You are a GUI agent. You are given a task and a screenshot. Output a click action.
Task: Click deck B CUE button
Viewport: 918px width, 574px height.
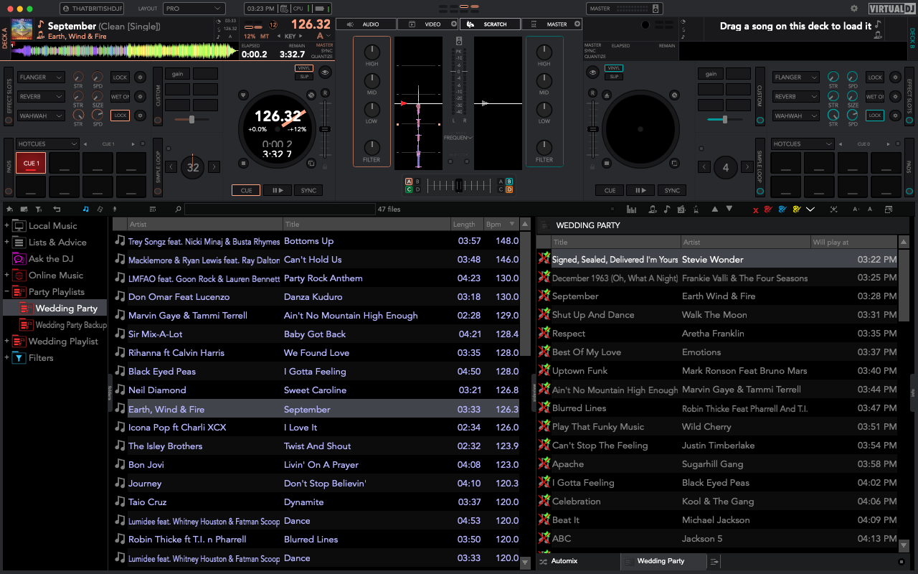[x=610, y=190]
